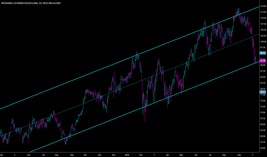The width and height of the screenshot is (267, 157).
Task: Select the dotted cyan channel midline
Action: tap(129, 85)
